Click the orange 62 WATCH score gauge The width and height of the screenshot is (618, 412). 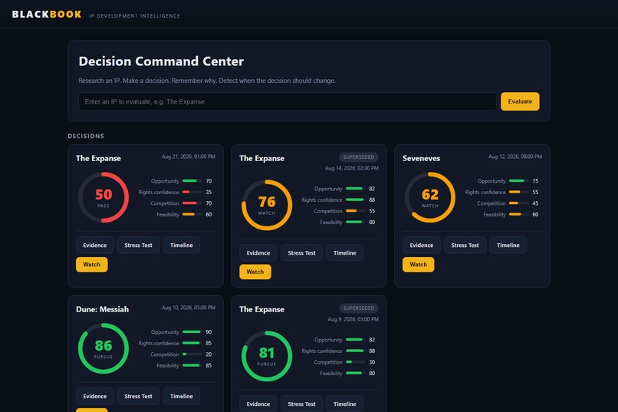[430, 197]
